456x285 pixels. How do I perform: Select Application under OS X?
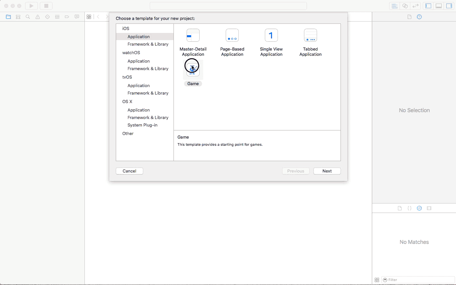[139, 110]
